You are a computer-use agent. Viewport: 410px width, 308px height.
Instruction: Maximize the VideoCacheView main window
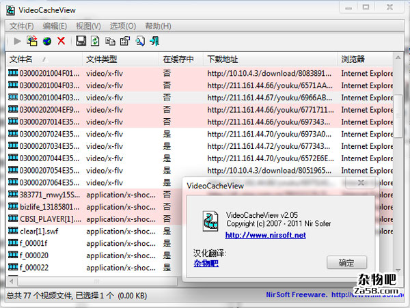coord(366,8)
